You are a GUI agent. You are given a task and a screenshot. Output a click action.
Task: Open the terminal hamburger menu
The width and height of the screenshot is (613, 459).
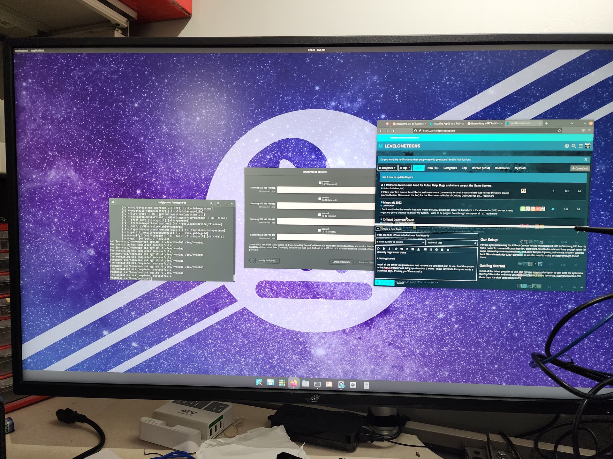[218, 203]
